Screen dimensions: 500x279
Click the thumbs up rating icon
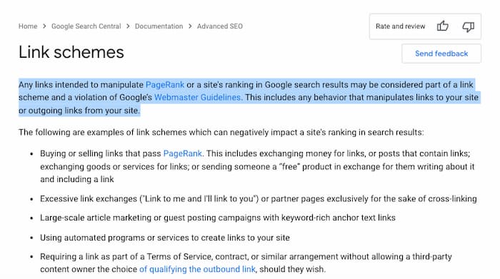pyautogui.click(x=443, y=26)
